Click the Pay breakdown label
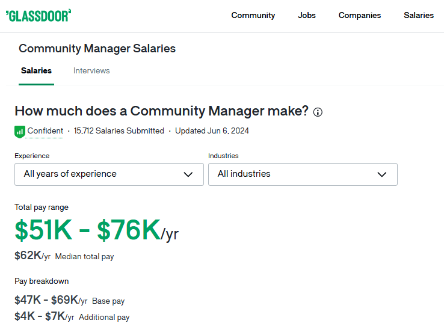 point(42,281)
